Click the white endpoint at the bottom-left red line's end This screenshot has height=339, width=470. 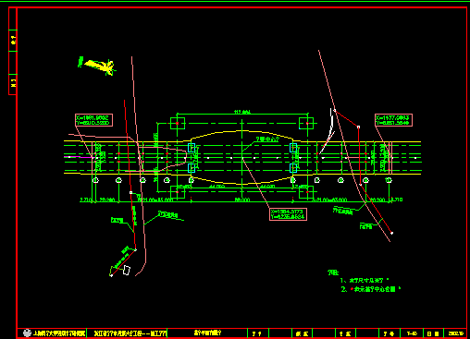(111, 275)
